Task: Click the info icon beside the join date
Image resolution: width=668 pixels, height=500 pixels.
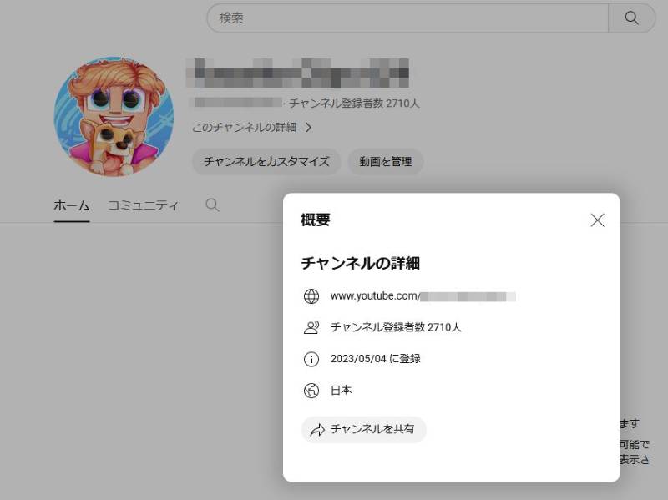Action: [x=311, y=359]
